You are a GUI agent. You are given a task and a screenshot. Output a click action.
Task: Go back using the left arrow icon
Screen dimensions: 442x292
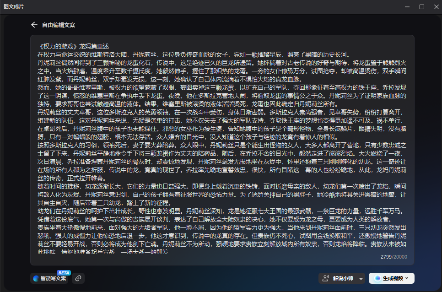(x=34, y=25)
